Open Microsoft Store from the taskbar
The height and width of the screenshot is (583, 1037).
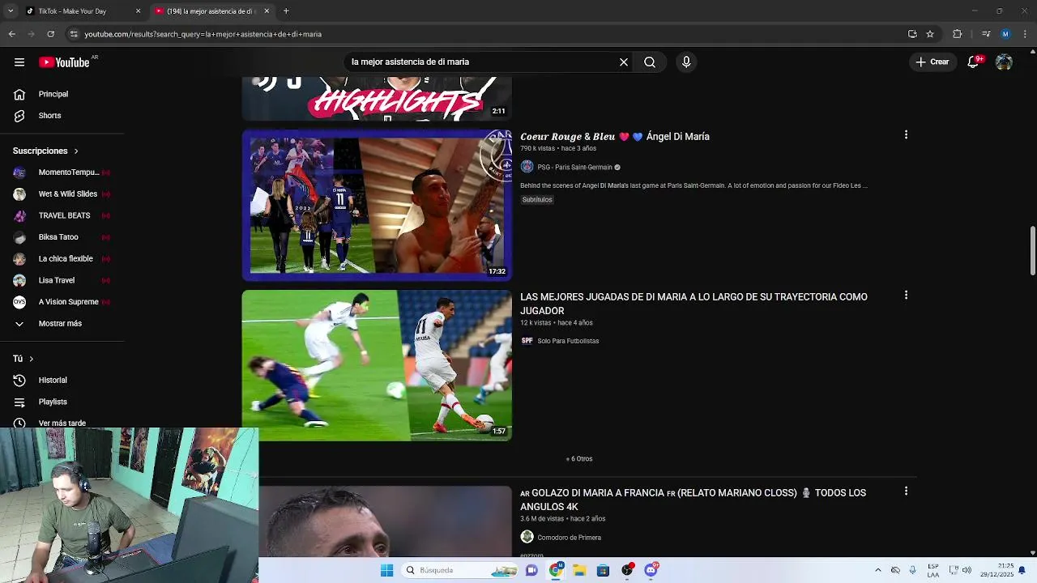pos(603,570)
